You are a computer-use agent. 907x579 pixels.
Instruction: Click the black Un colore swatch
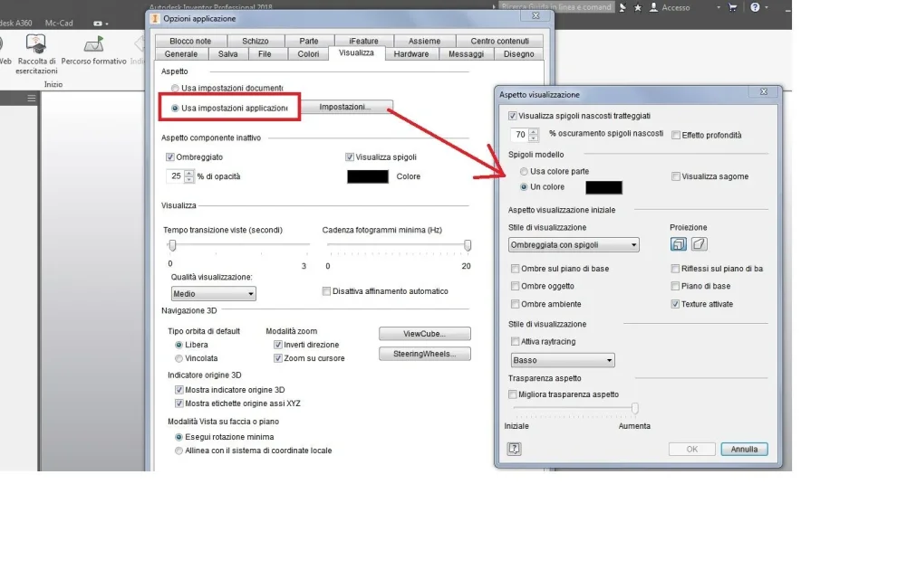tap(603, 187)
